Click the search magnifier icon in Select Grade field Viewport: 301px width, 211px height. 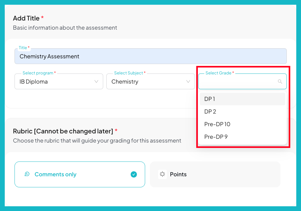pyautogui.click(x=280, y=81)
